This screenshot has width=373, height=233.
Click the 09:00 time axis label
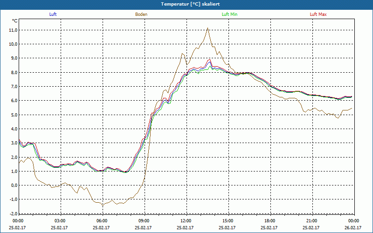point(144,221)
